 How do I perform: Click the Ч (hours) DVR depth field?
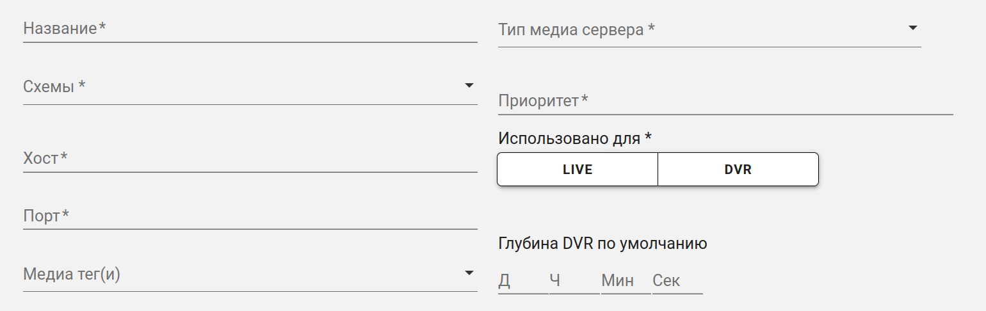pyautogui.click(x=574, y=281)
